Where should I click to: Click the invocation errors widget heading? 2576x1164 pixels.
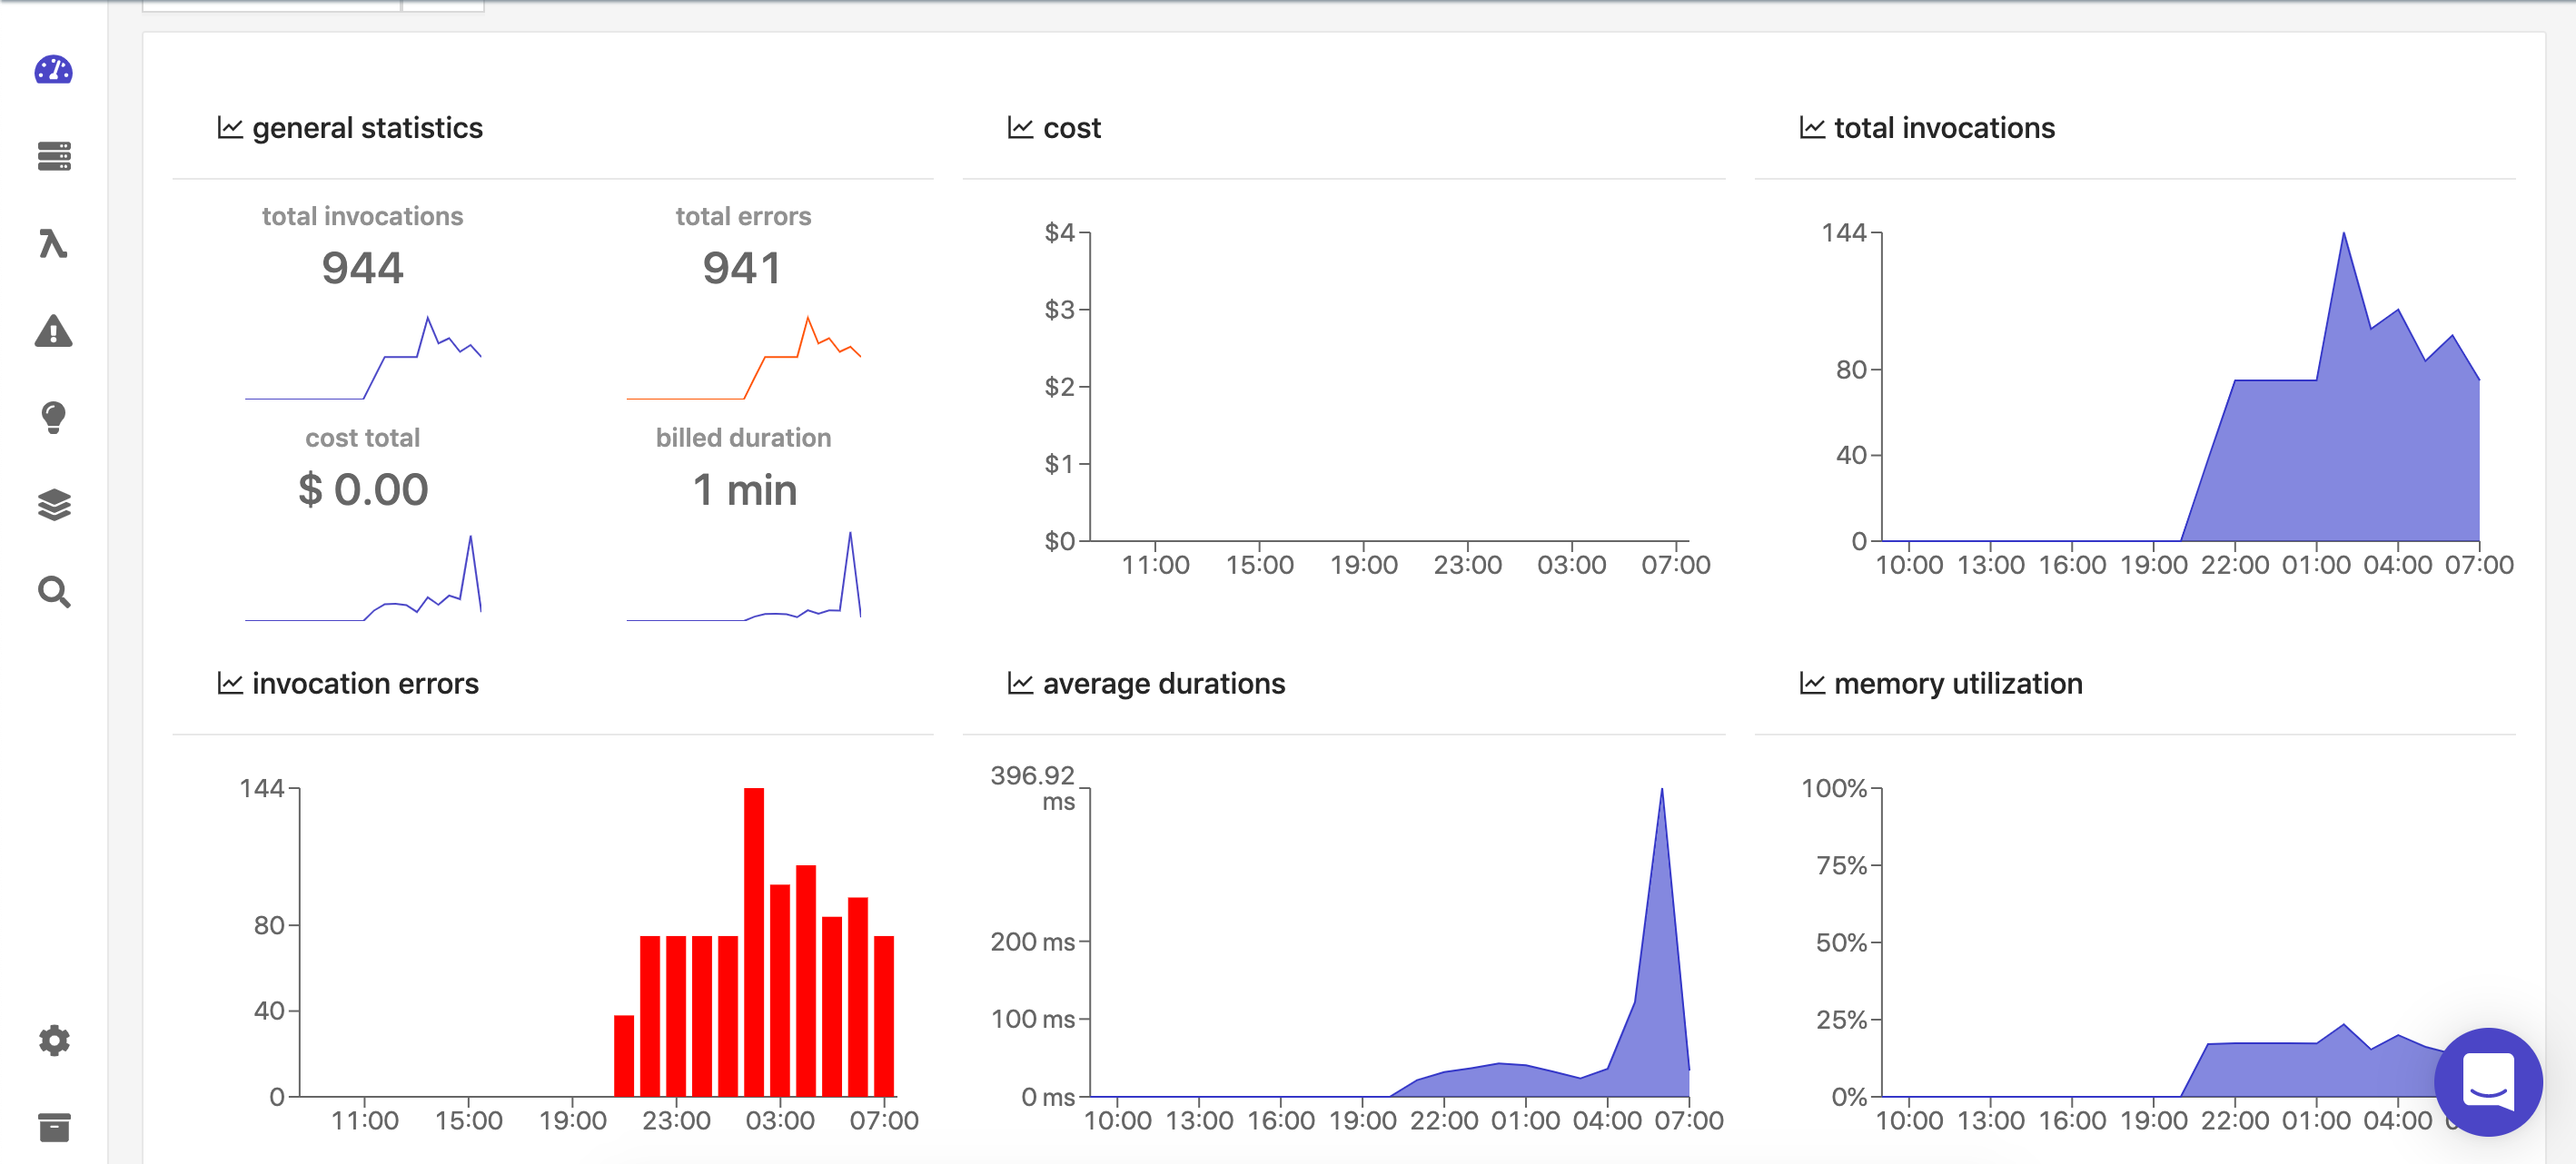pyautogui.click(x=365, y=683)
